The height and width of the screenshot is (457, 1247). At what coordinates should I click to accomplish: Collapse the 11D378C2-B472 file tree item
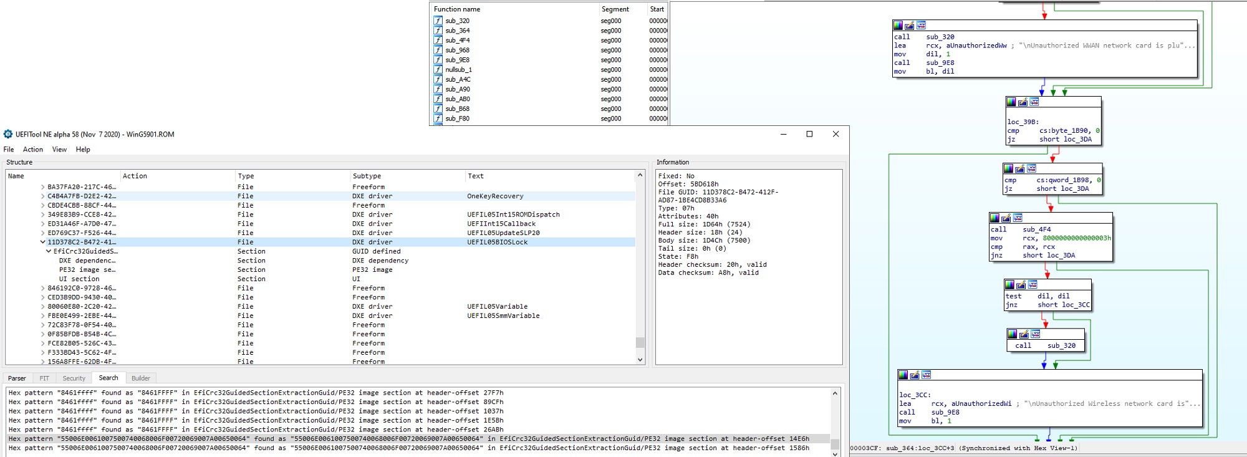[42, 242]
